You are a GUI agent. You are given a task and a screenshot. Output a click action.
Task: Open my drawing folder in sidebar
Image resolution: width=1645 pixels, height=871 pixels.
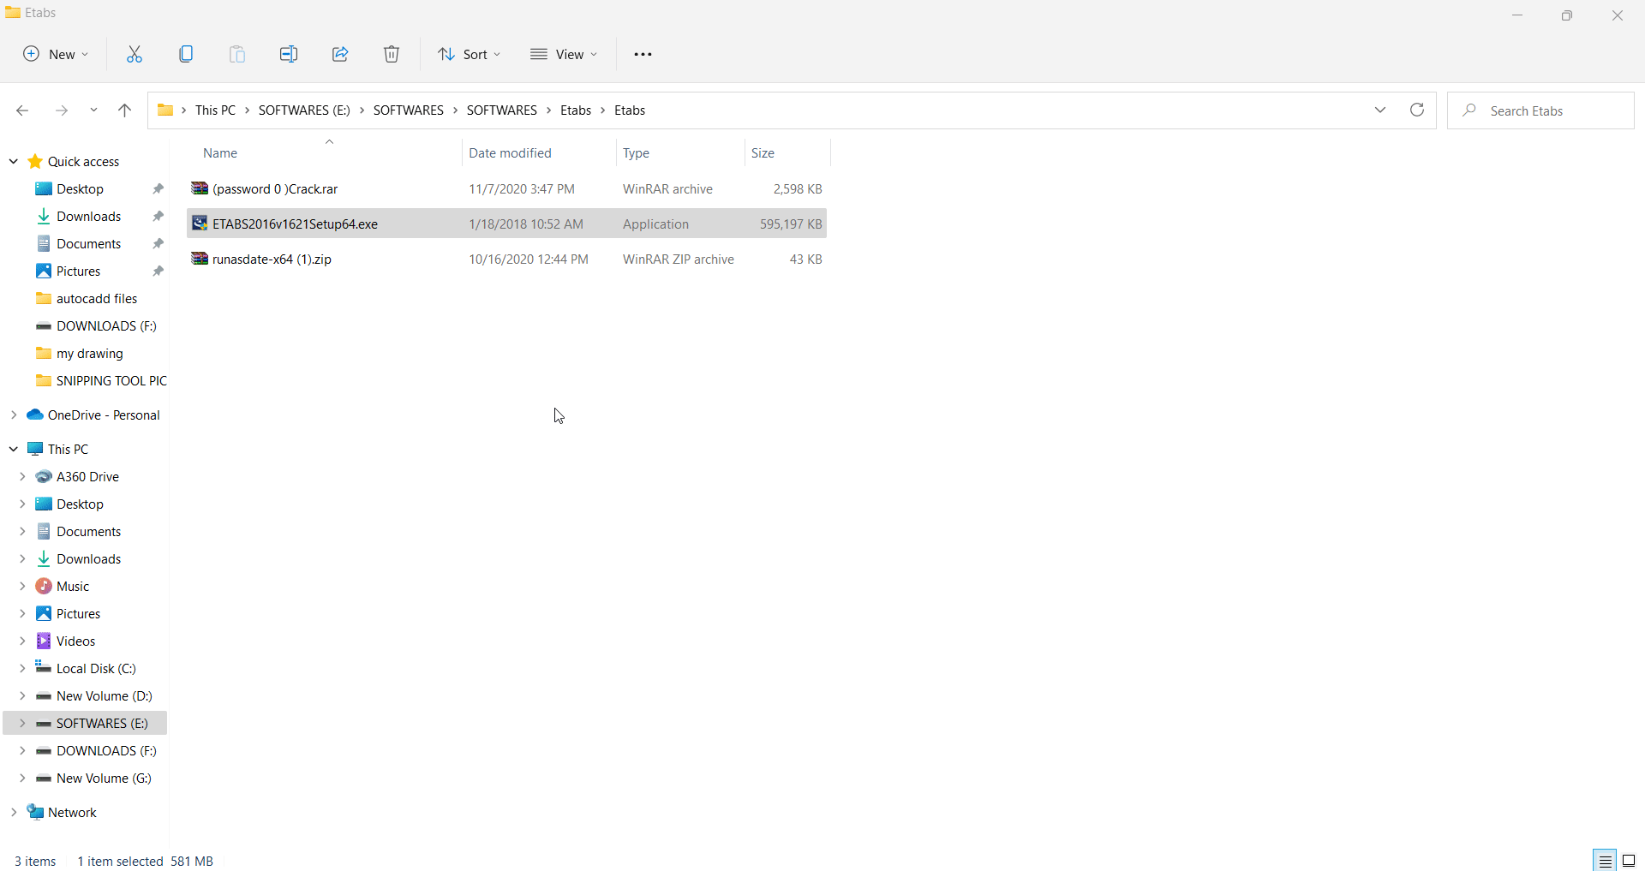[90, 353]
